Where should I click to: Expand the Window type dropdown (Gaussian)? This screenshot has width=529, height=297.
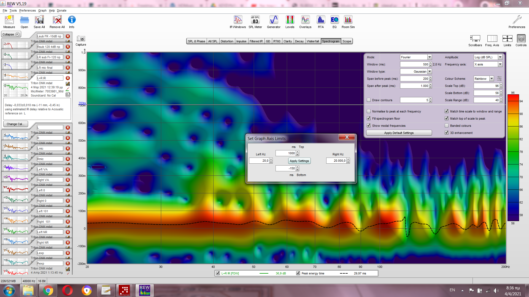coord(430,71)
